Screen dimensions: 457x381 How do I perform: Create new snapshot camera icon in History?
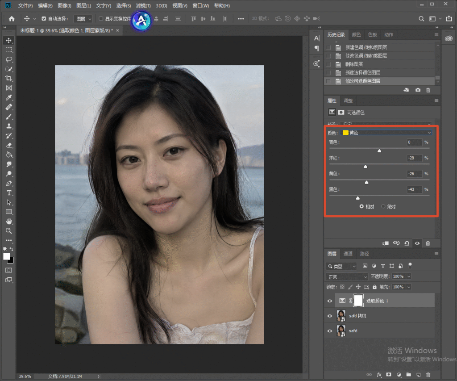[x=418, y=90]
